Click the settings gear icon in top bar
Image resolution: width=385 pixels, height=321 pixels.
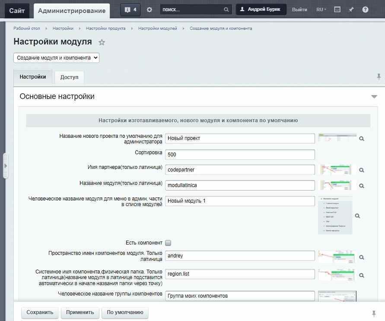click(150, 10)
